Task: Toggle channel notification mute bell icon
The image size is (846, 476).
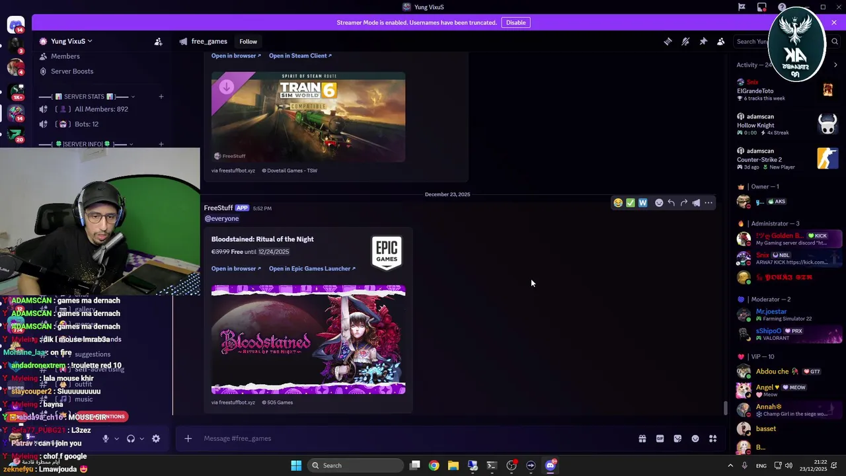Action: tap(685, 42)
